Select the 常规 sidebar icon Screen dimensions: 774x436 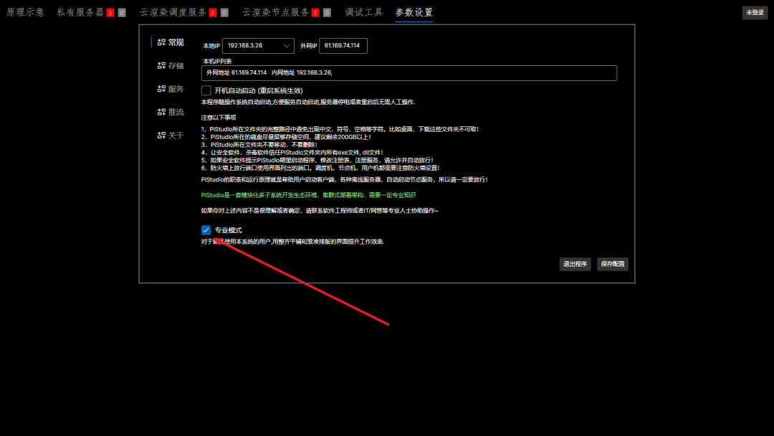click(x=161, y=42)
